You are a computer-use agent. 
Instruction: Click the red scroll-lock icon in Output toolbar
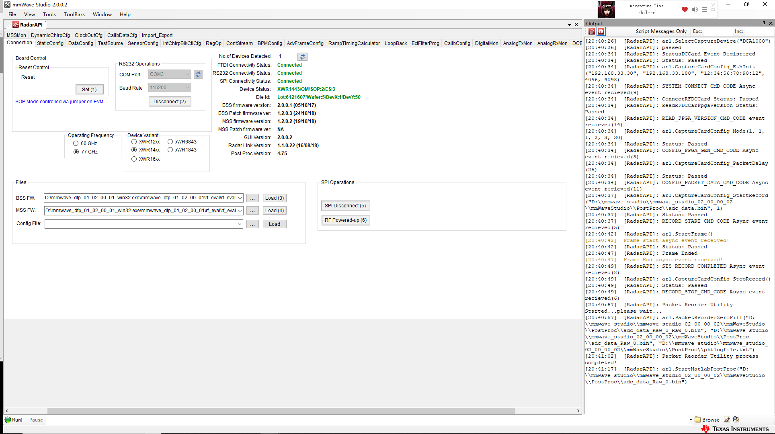tap(601, 31)
